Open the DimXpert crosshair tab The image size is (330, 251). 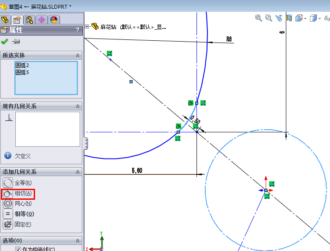42,20
